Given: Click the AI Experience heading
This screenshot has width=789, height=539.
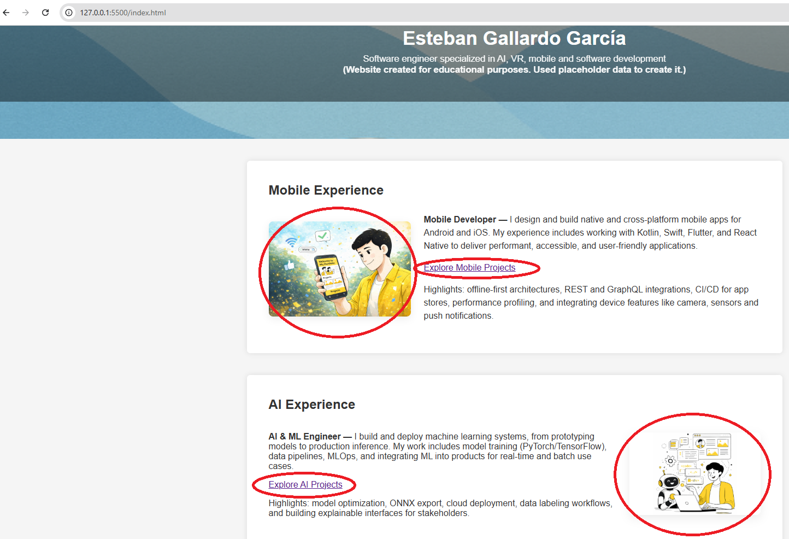Looking at the screenshot, I should click(x=311, y=405).
